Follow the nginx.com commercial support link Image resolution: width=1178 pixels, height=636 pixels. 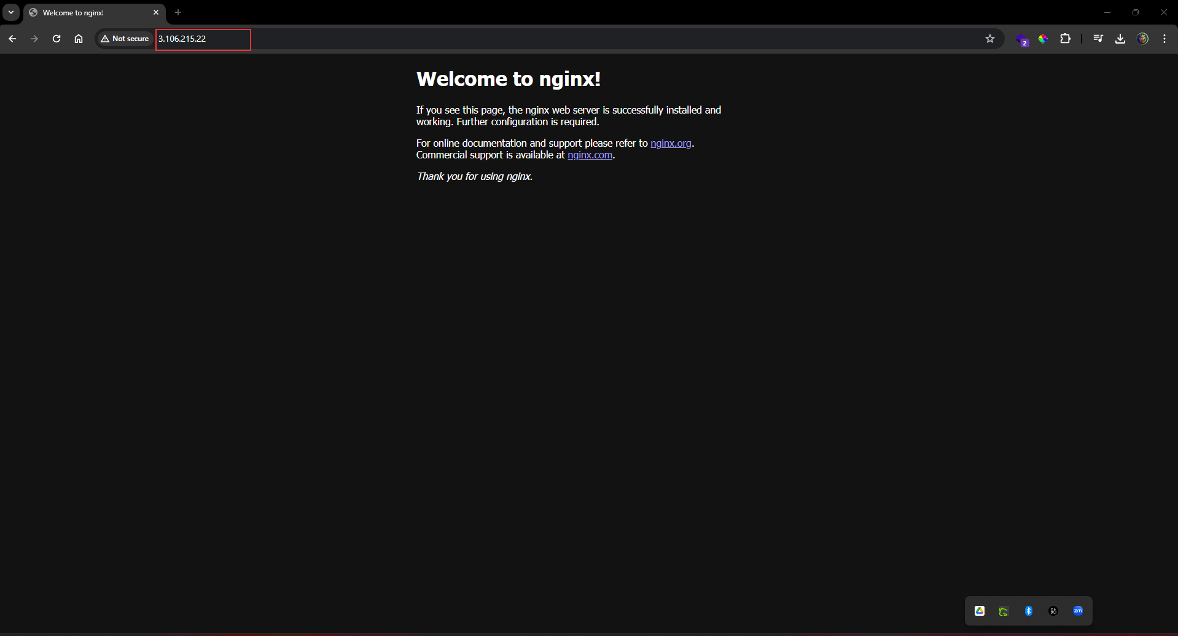tap(590, 155)
